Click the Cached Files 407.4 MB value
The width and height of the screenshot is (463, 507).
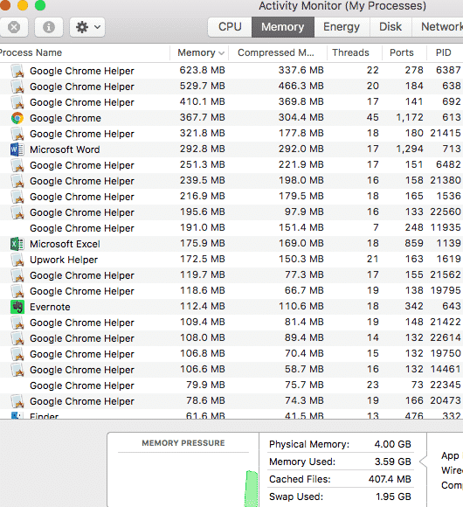click(390, 479)
